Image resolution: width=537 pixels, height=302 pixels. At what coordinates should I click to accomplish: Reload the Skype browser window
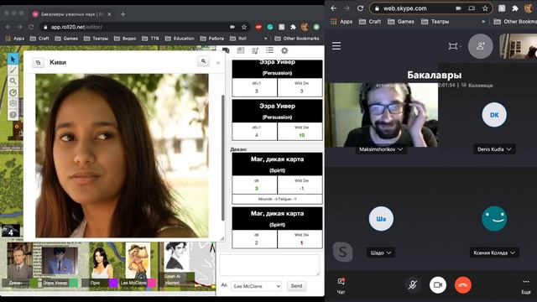(x=360, y=8)
